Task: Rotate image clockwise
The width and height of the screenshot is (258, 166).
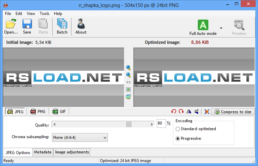Action: tap(181, 112)
